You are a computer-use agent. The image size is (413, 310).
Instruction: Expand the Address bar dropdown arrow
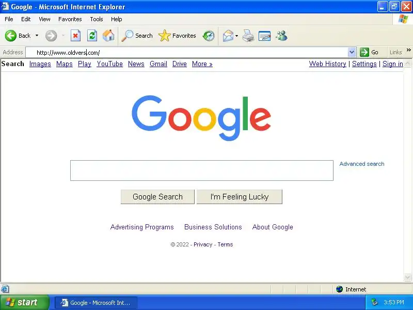point(352,52)
